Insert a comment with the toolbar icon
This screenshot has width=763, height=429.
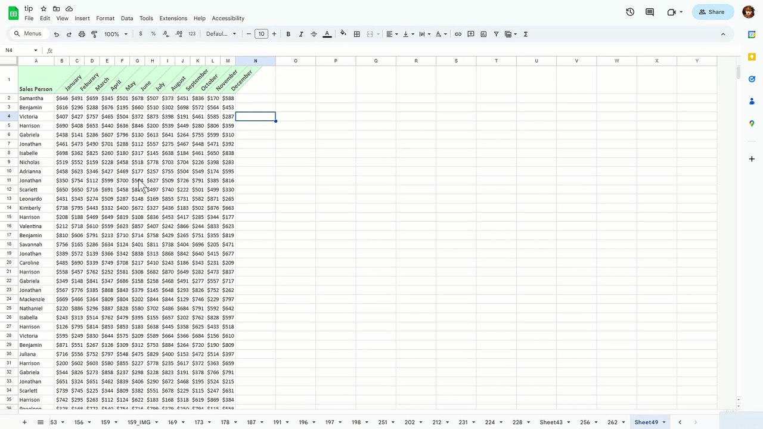click(471, 34)
